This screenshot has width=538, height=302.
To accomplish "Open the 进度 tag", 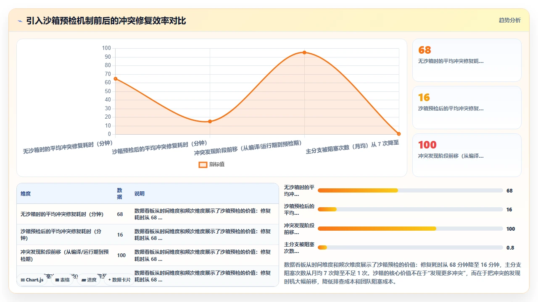I will [x=89, y=280].
